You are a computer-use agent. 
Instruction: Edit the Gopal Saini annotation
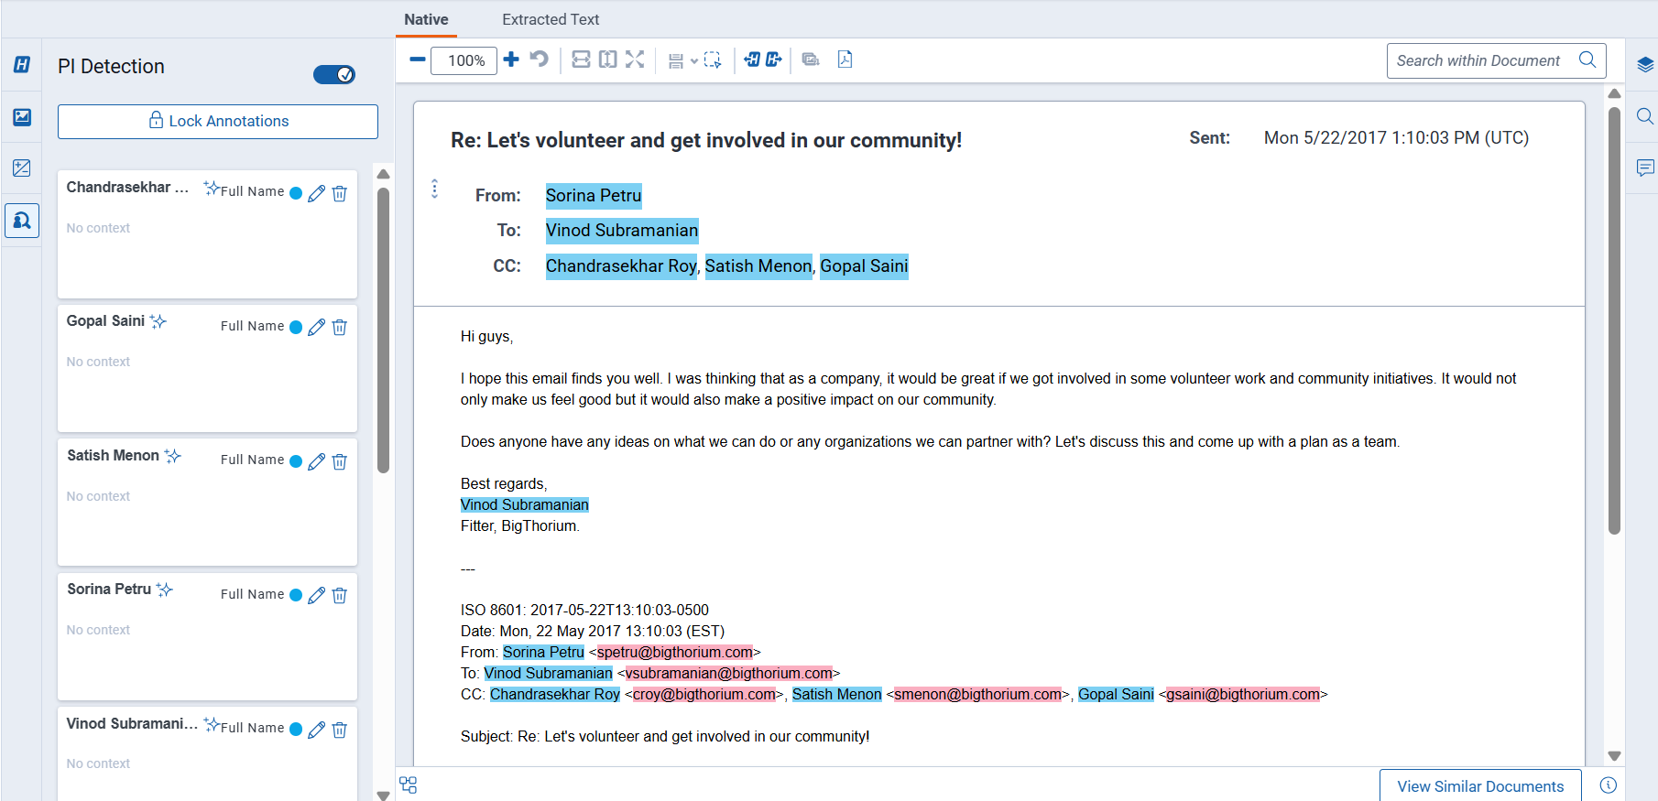317,327
